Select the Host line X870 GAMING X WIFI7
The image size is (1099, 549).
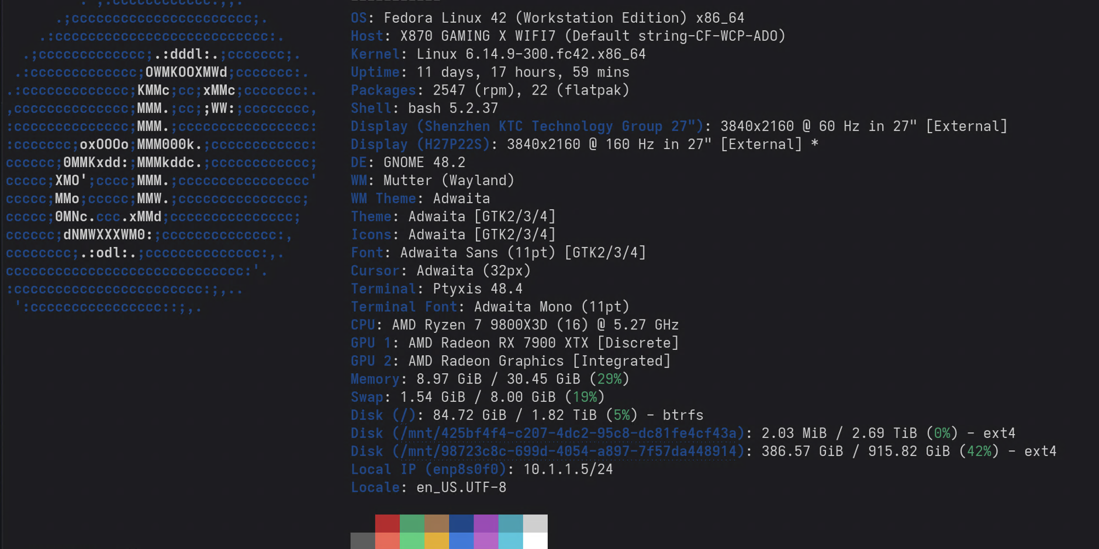568,36
